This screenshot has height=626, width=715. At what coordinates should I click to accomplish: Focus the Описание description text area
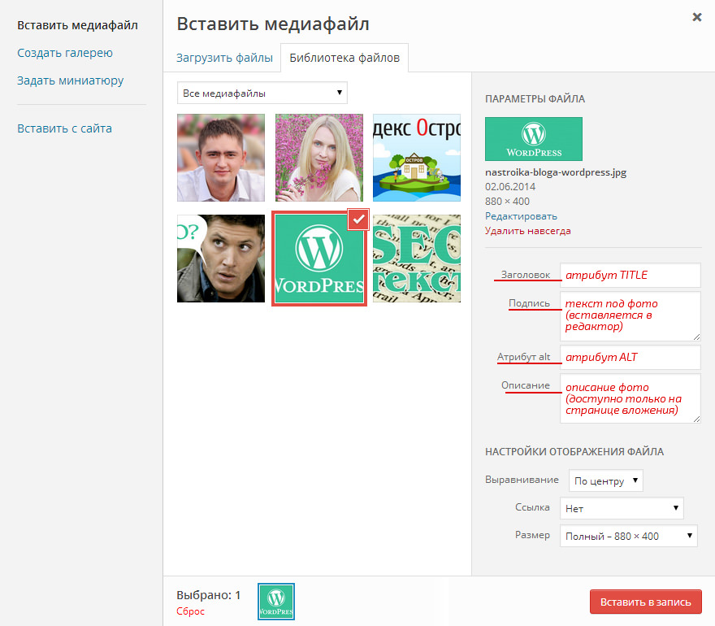pyautogui.click(x=630, y=399)
